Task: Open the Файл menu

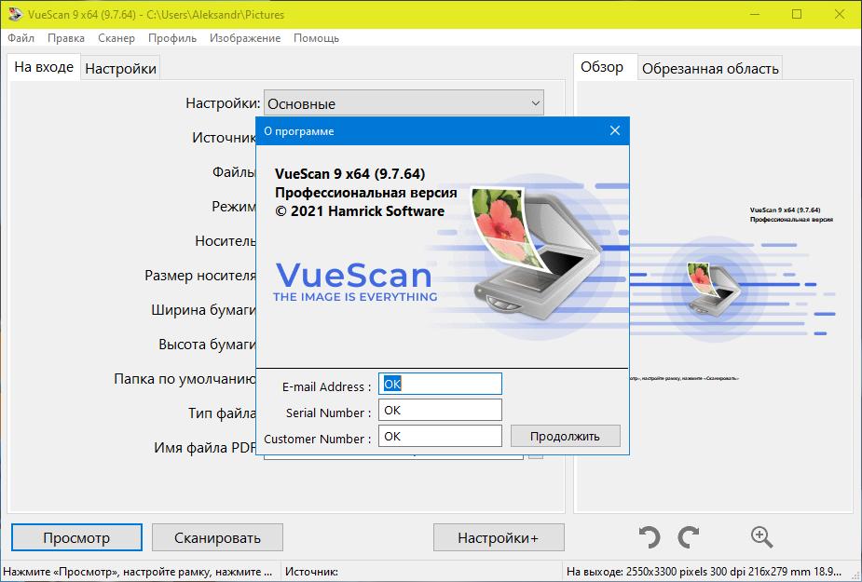Action: click(x=21, y=38)
